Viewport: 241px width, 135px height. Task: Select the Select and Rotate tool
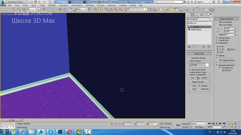65,9
